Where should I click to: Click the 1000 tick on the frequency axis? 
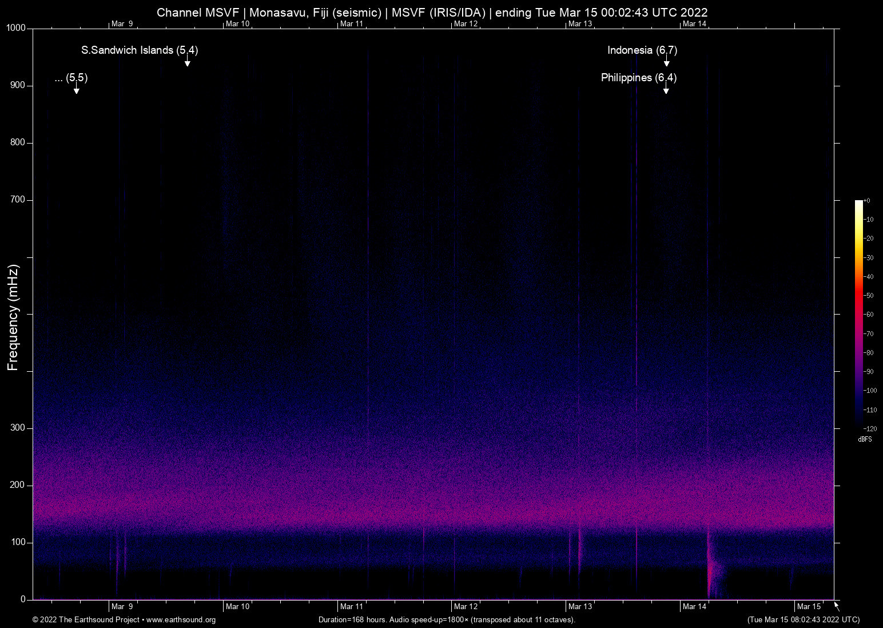coord(15,28)
